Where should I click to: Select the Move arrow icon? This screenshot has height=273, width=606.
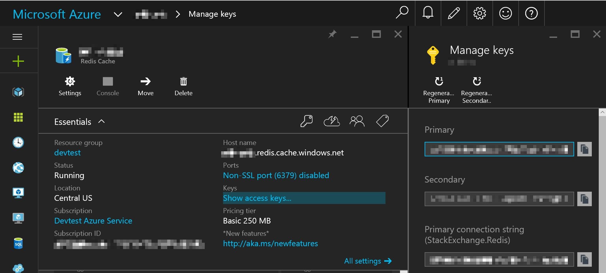coord(145,81)
